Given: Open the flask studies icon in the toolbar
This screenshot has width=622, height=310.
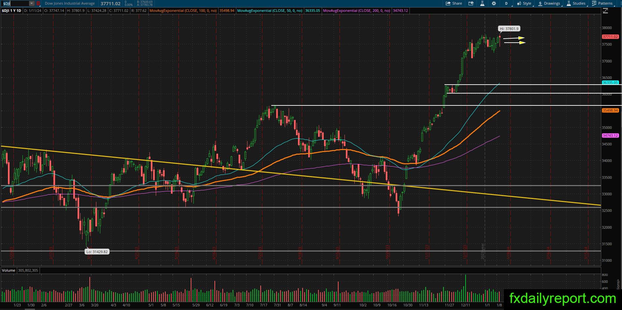Looking at the screenshot, I should [482, 3].
